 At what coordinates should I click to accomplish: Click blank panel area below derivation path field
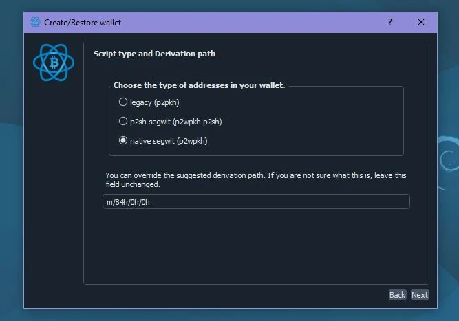[255, 247]
